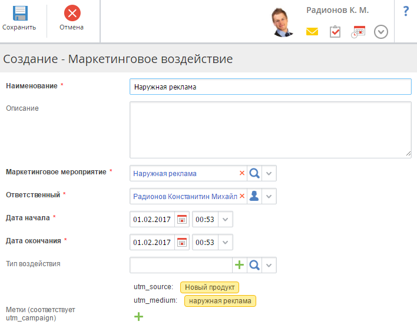Viewport: 417px width, 331px height.
Task: Click the blue help question mark
Action: pos(406,11)
